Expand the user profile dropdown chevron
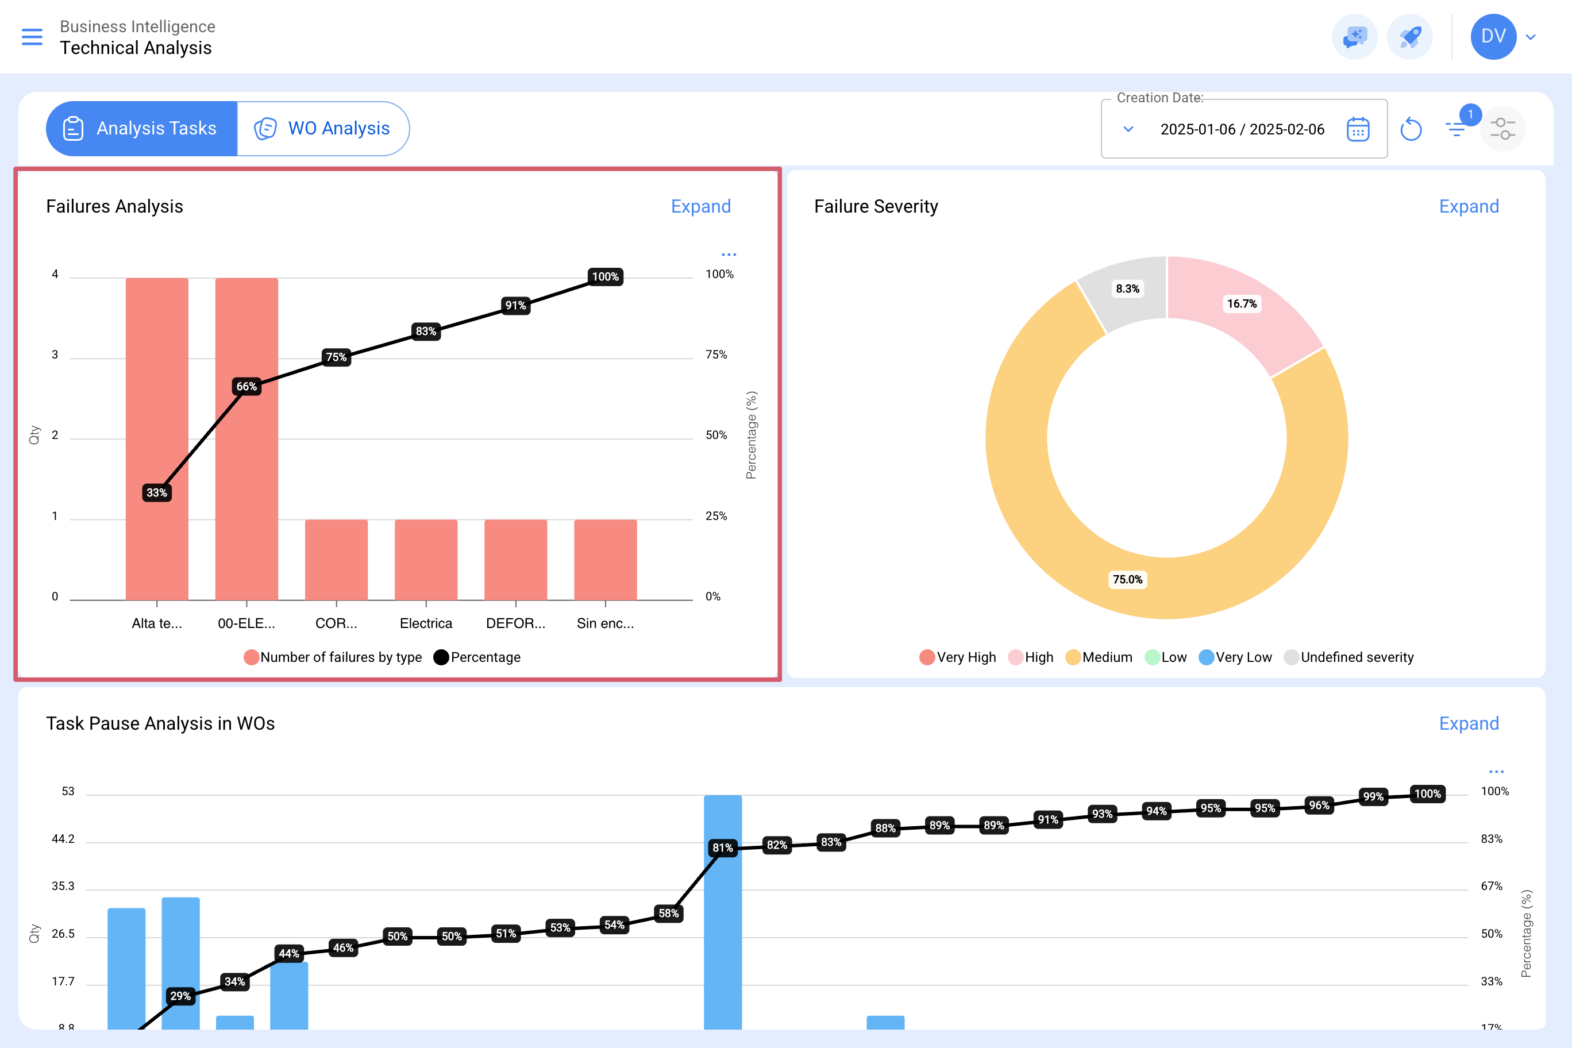The height and width of the screenshot is (1048, 1572). (1531, 37)
